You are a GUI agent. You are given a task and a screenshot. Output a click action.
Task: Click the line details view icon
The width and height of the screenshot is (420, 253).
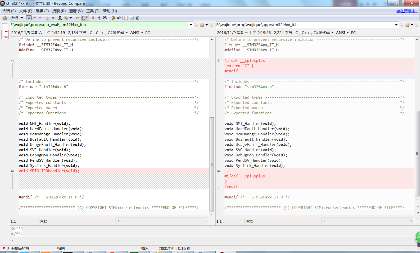point(126,18)
